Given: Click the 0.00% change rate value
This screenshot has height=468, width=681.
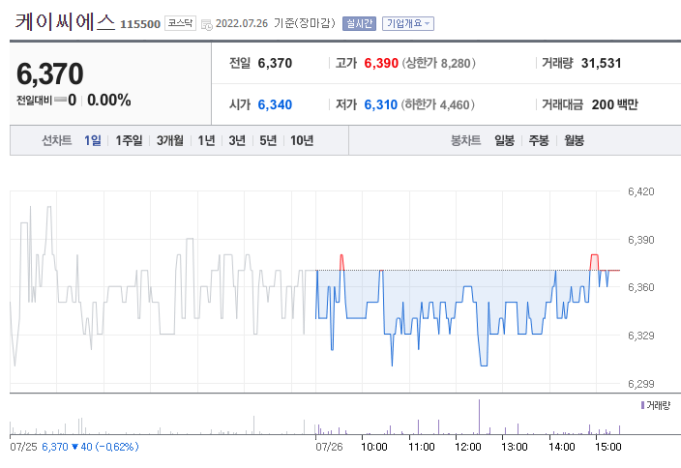Looking at the screenshot, I should point(109,100).
